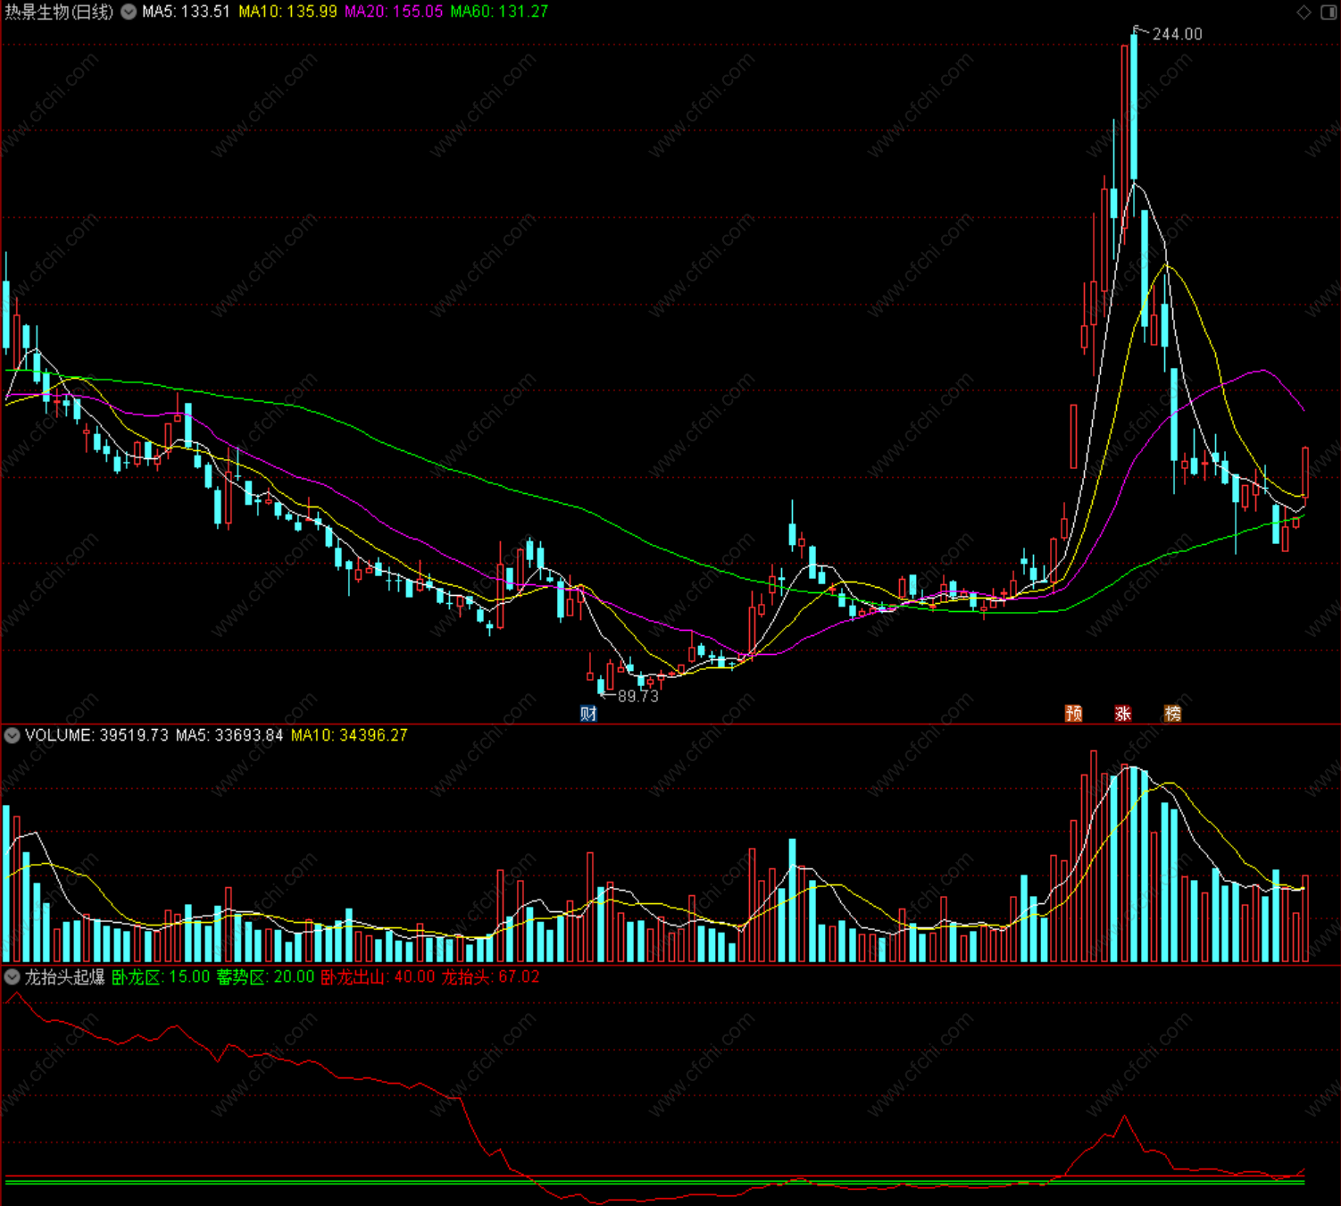Click the 热景生物(日线) chart title
The width and height of the screenshot is (1341, 1206).
tap(60, 12)
